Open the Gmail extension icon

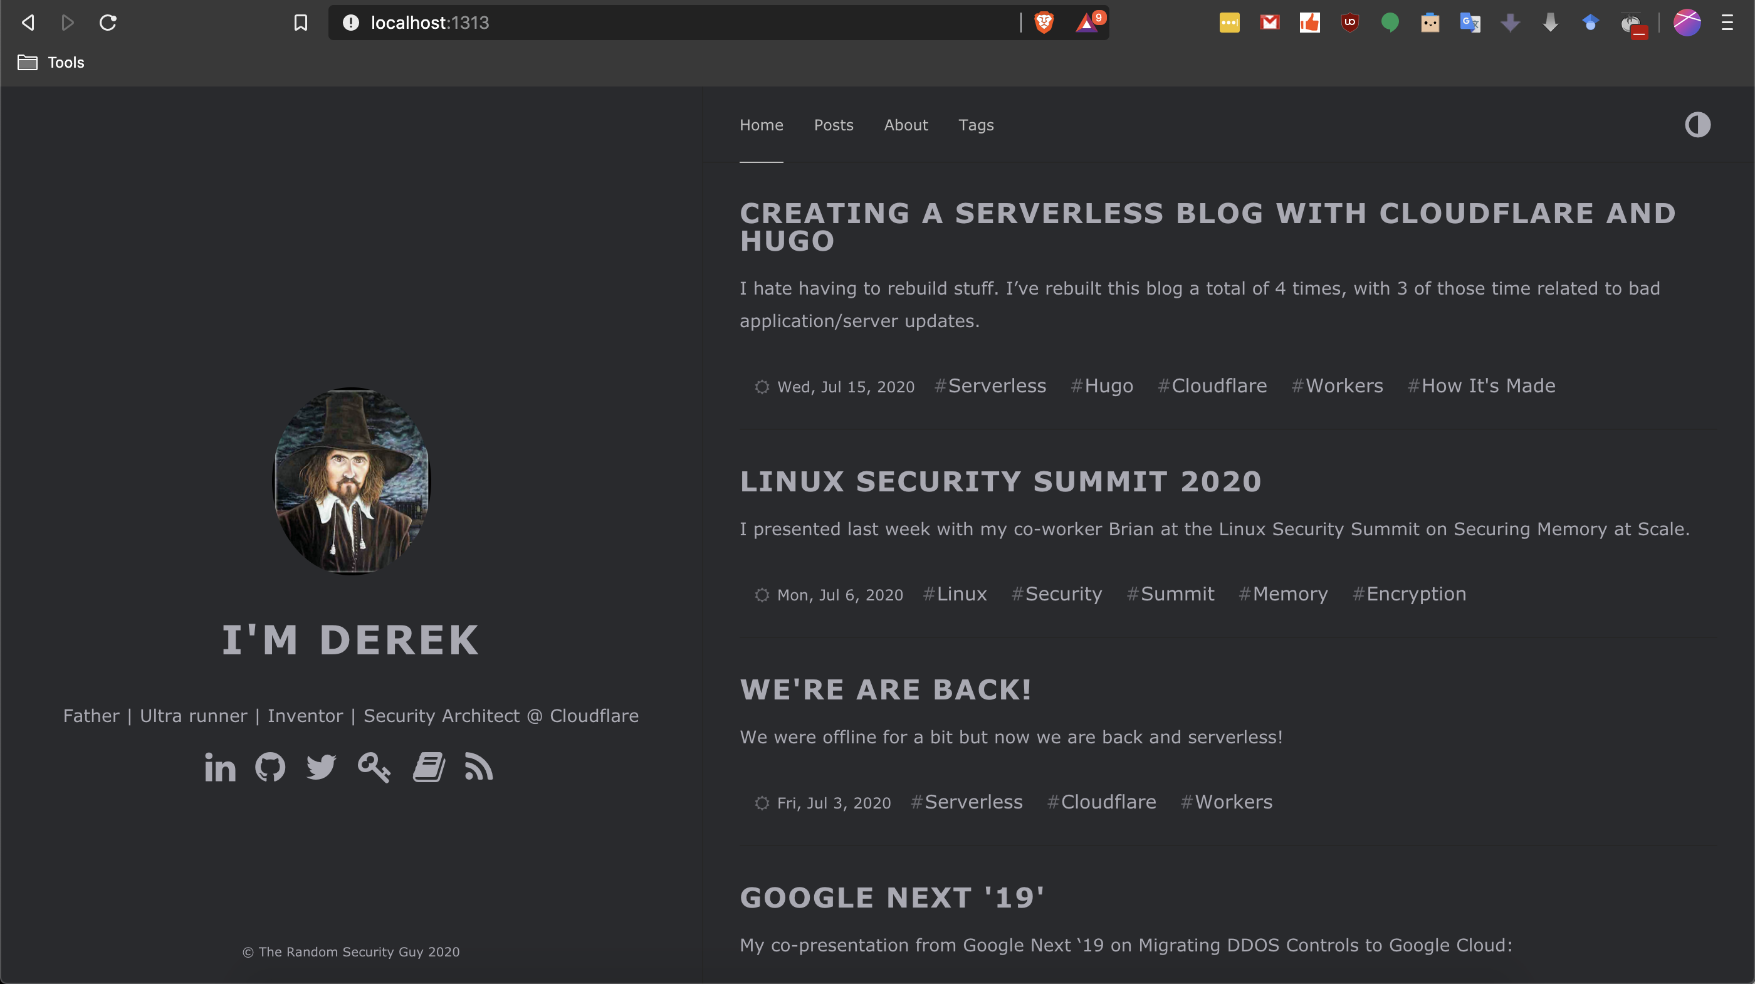[x=1269, y=23]
